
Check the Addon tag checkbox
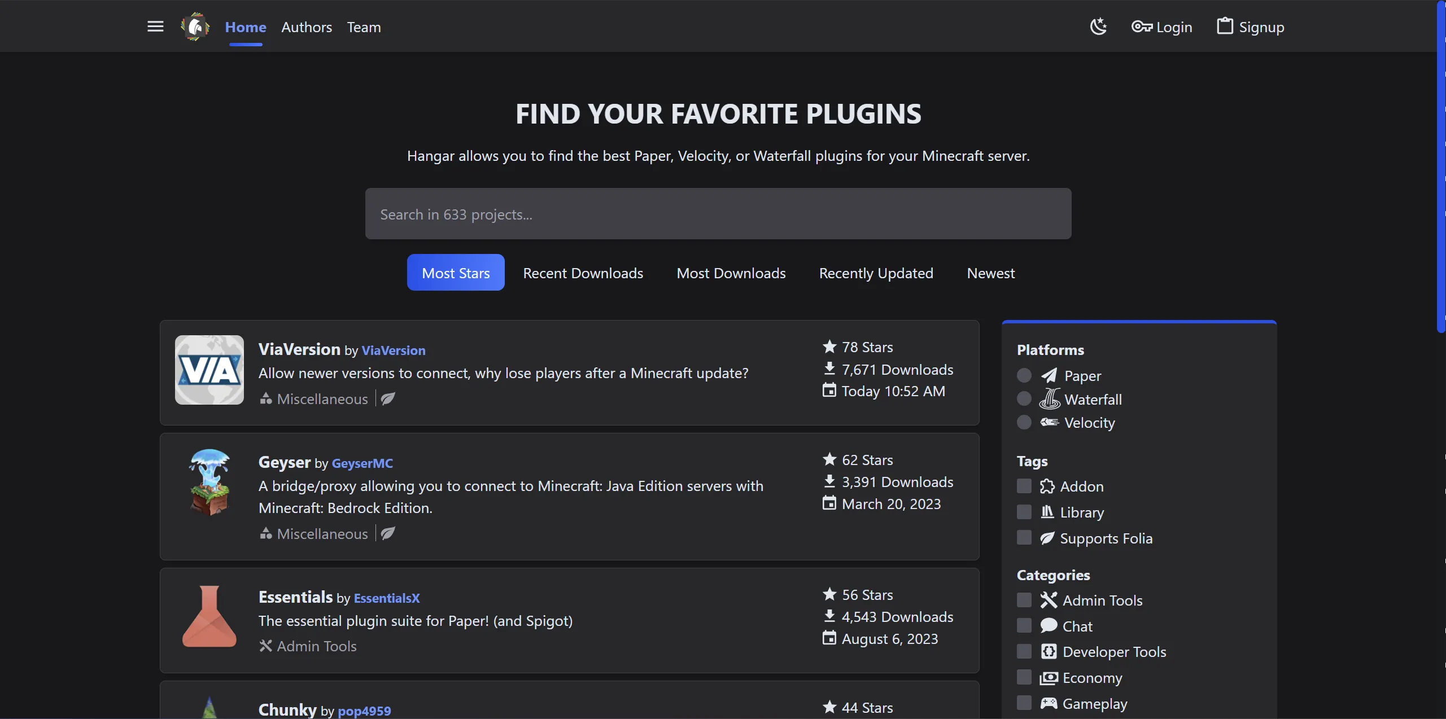click(x=1023, y=486)
